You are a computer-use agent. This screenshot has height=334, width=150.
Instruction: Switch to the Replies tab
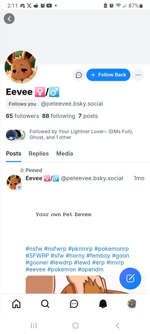coord(39,154)
